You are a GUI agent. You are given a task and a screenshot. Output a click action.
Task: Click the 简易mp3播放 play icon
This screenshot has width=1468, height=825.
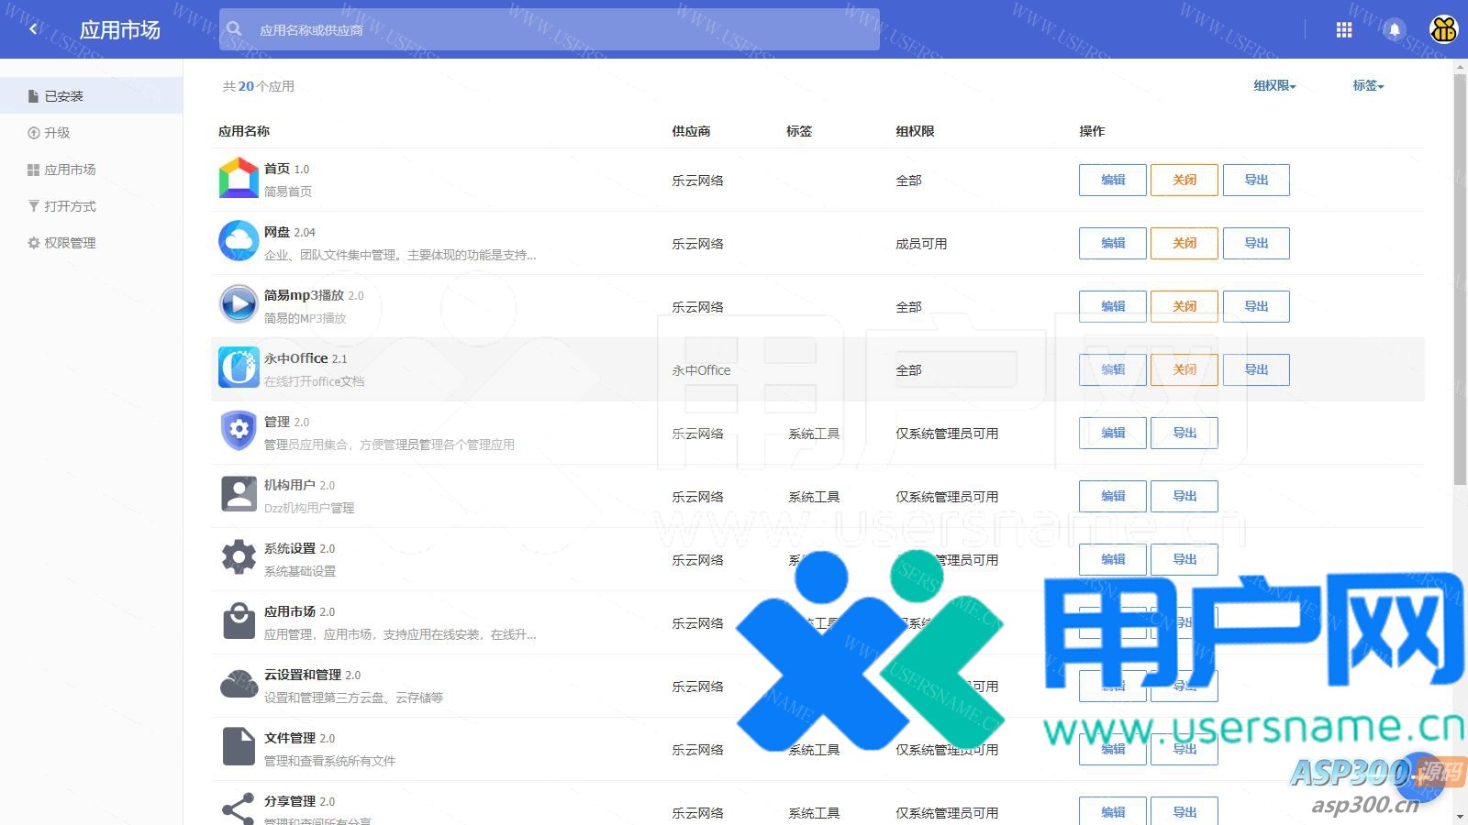coord(239,304)
